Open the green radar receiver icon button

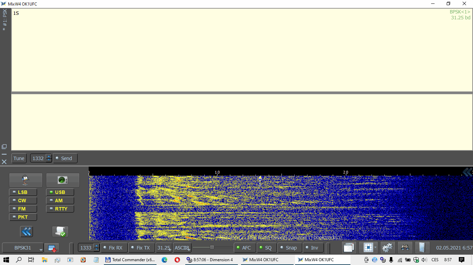click(63, 180)
